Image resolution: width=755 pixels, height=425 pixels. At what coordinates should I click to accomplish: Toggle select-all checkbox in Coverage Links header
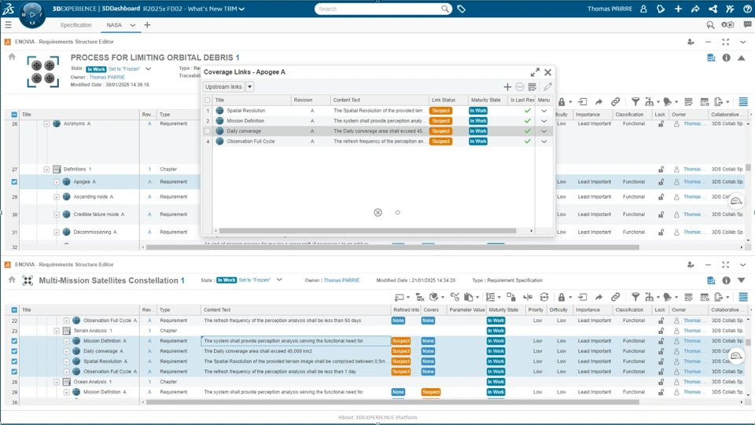pos(208,100)
